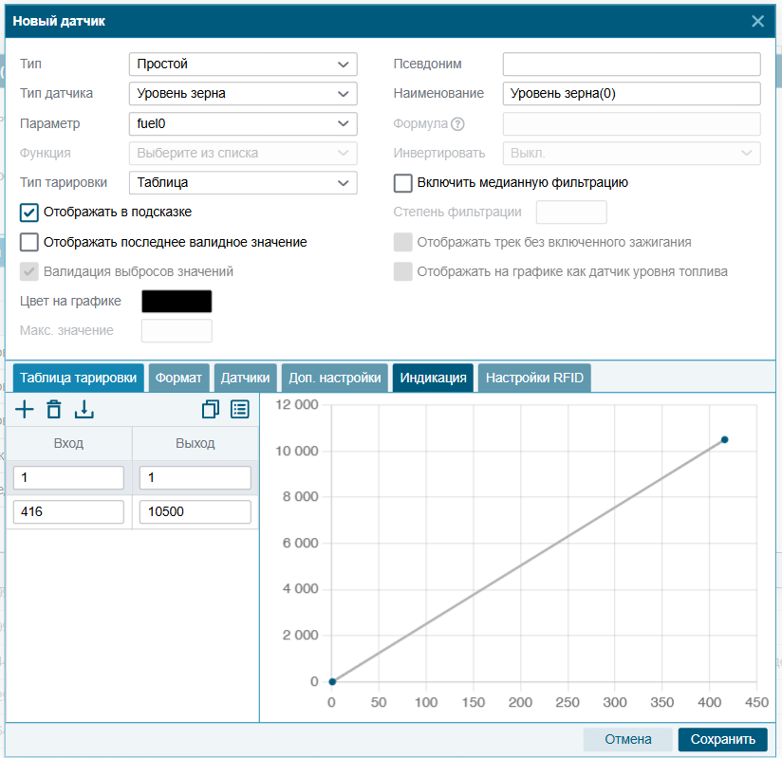
Task: Click disabled Валидация выбросов значений checkbox
Action: coord(28,271)
